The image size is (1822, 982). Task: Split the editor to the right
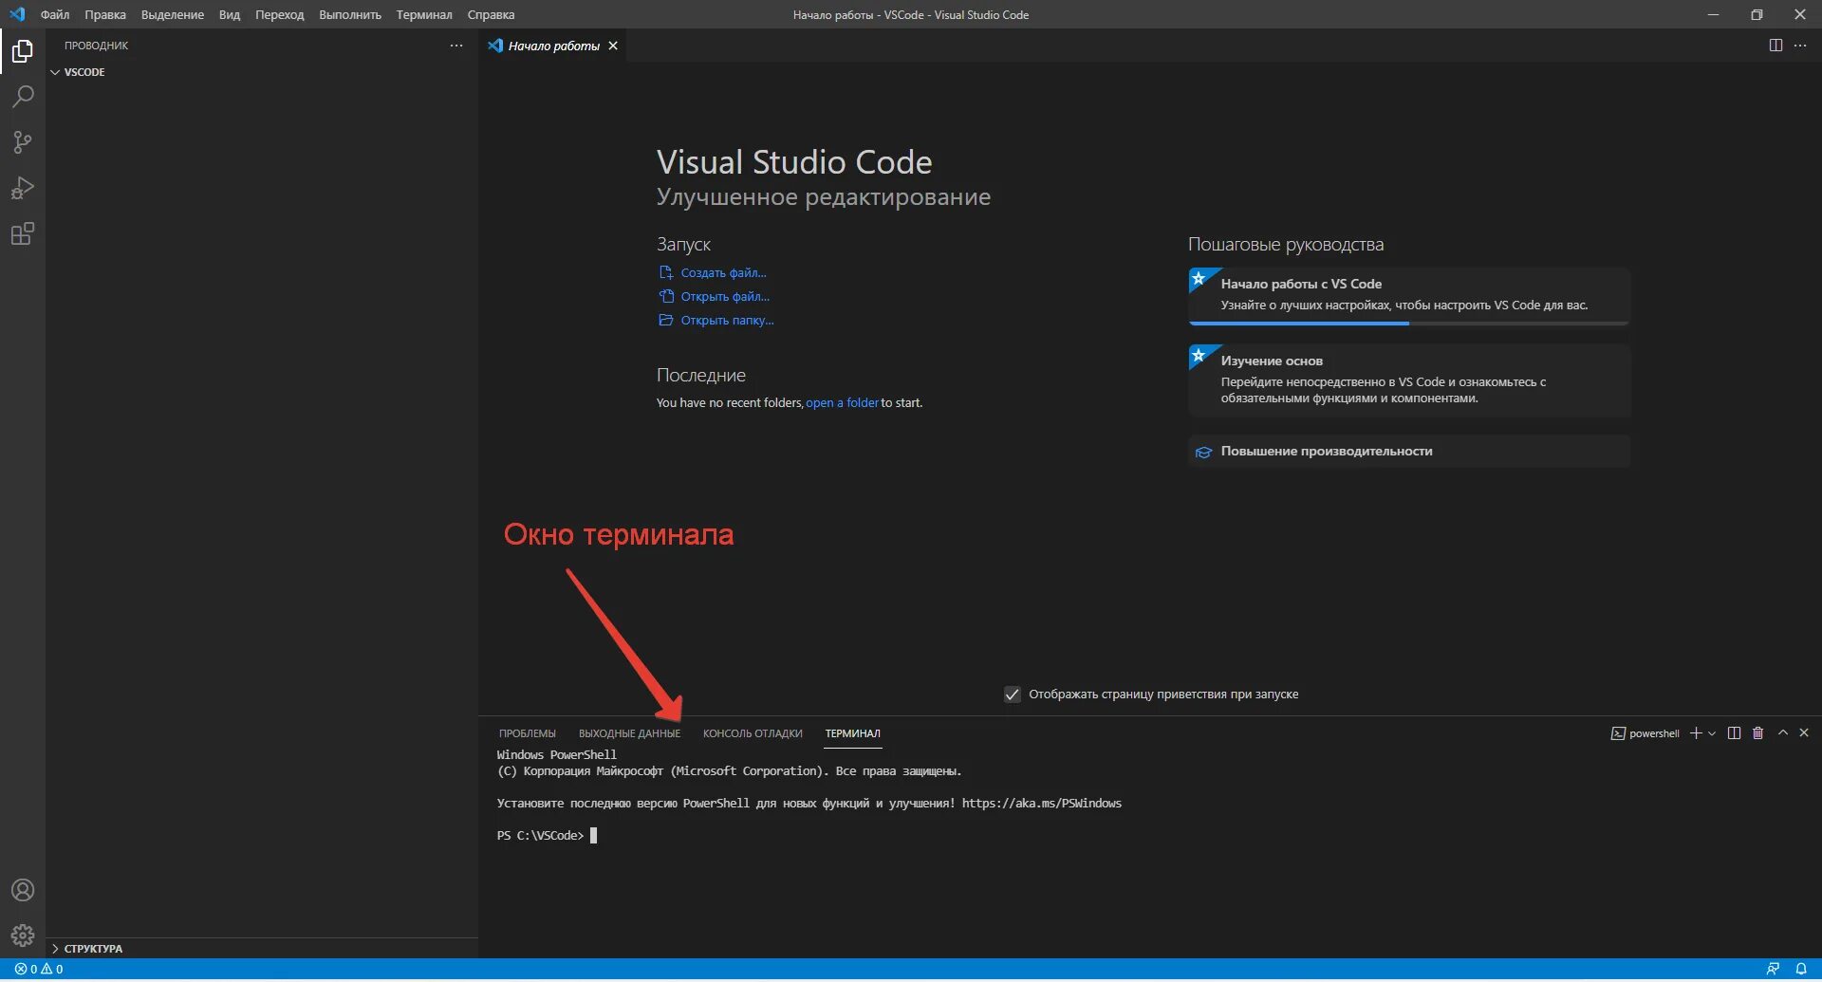1776,46
